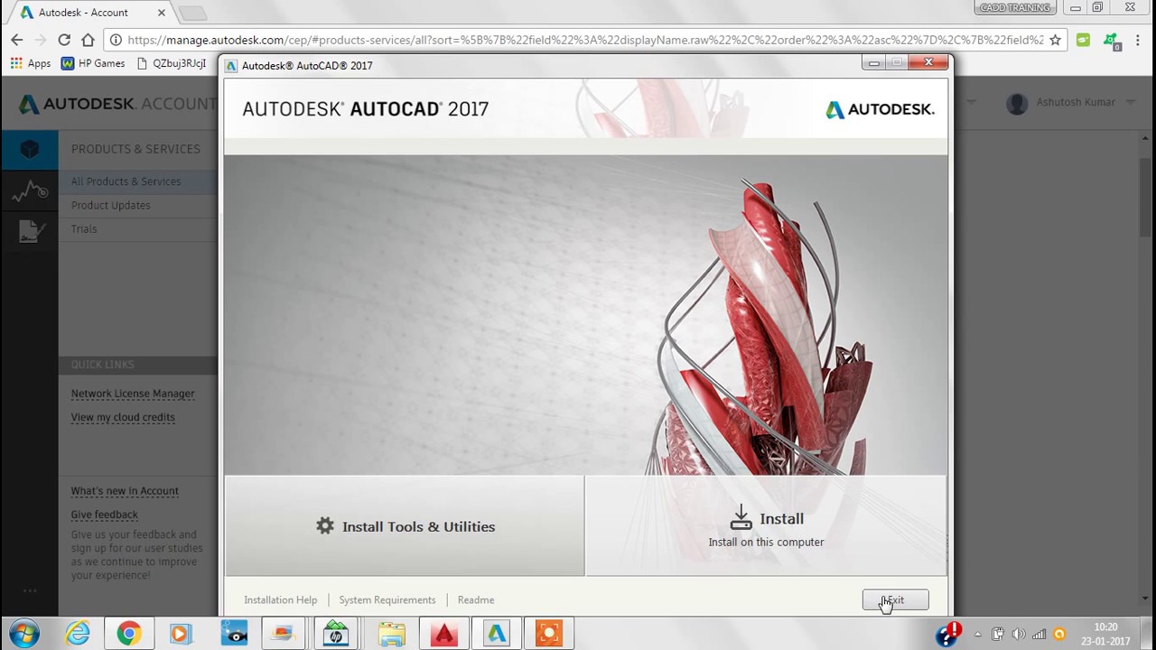The image size is (1156, 650).
Task: Click the volume speaker tray icon
Action: (1018, 634)
